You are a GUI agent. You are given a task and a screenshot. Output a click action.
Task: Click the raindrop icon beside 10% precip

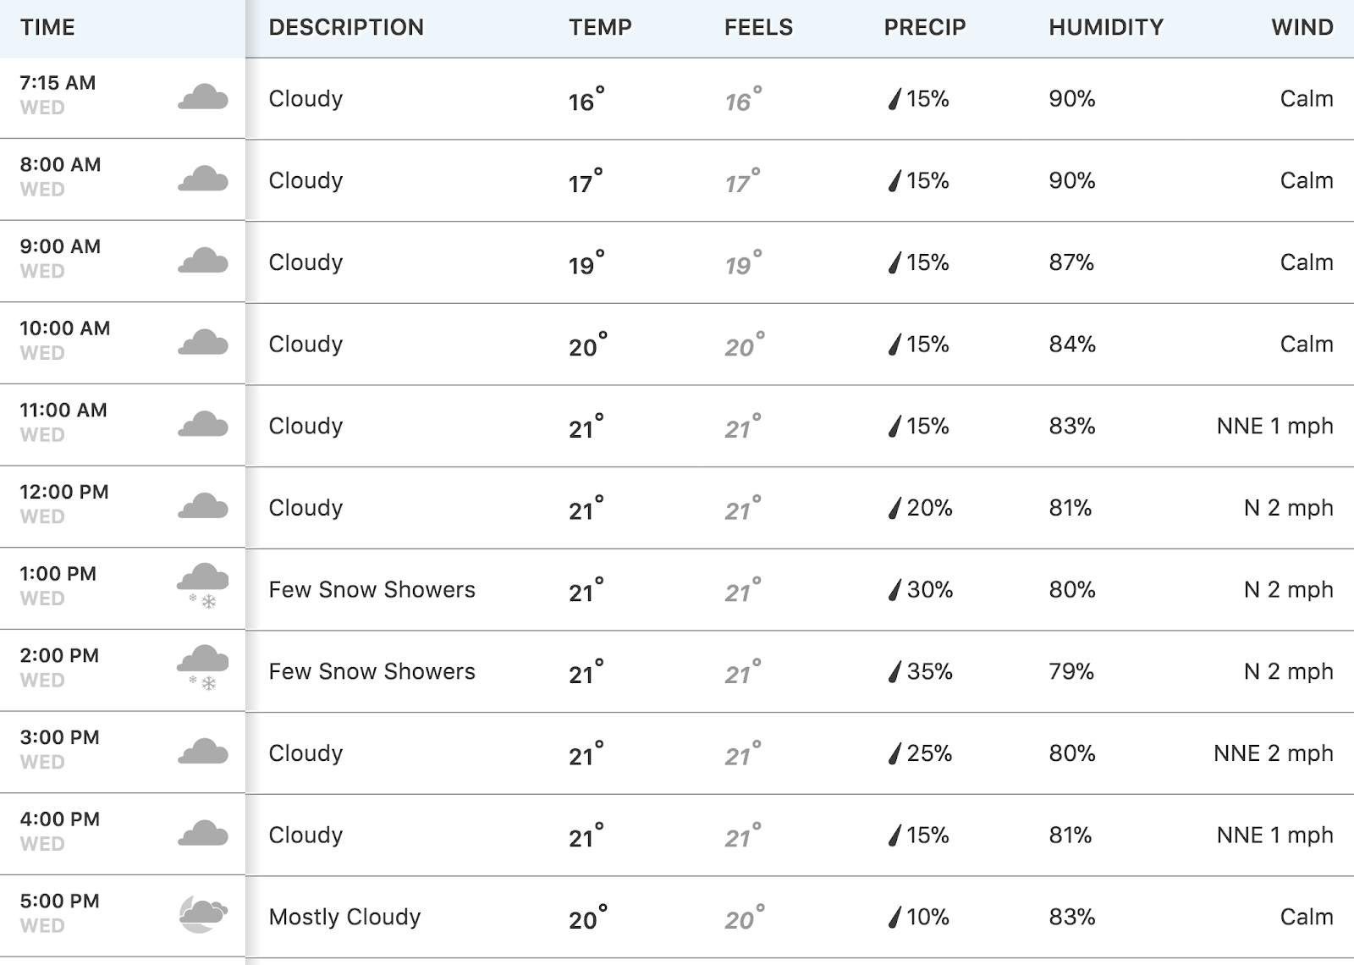[894, 918]
